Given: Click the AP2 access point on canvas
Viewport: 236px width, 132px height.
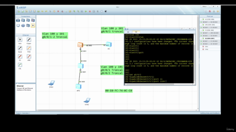Looking at the screenshot, I should [79, 87].
